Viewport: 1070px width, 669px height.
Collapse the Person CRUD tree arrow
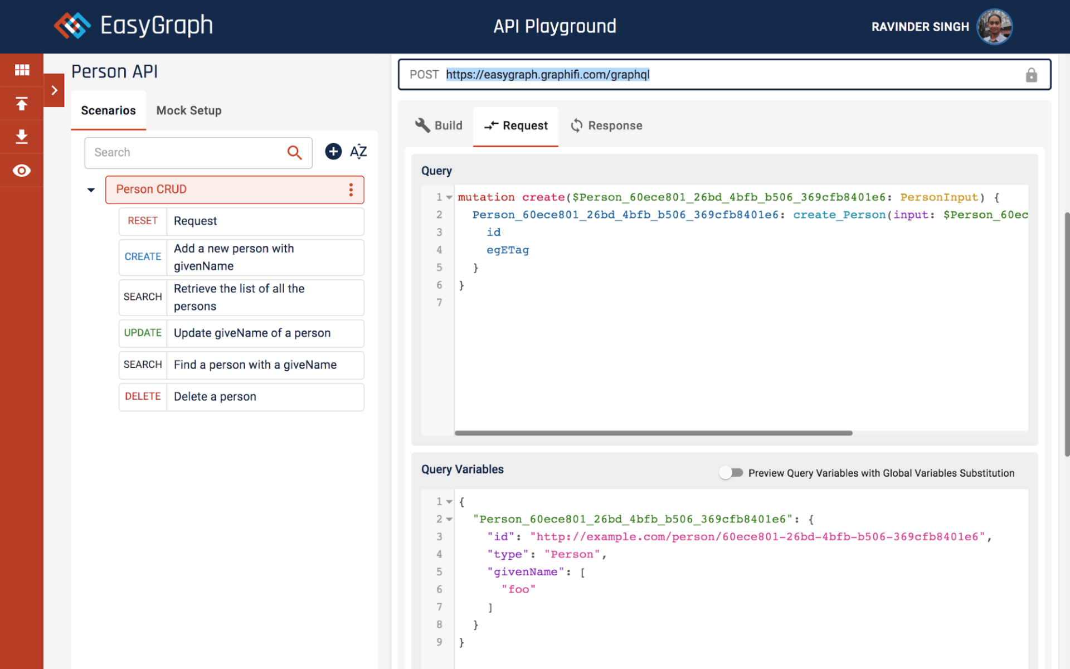91,190
